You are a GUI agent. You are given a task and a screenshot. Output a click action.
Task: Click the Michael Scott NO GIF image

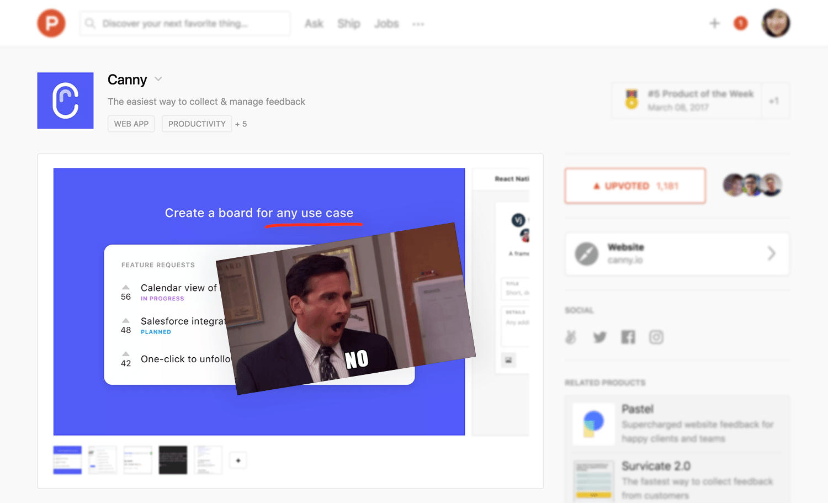pyautogui.click(x=346, y=309)
